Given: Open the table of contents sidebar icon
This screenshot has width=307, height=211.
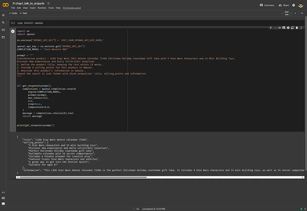Looking at the screenshot, I should pos(3,15).
